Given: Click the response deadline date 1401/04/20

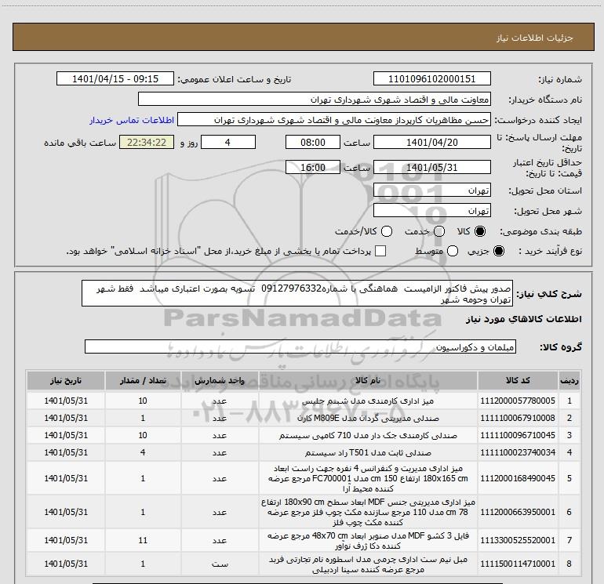Looking at the screenshot, I should [x=431, y=142].
